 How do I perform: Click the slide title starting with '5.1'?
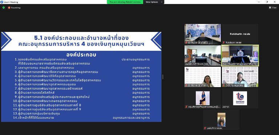click(x=81, y=41)
